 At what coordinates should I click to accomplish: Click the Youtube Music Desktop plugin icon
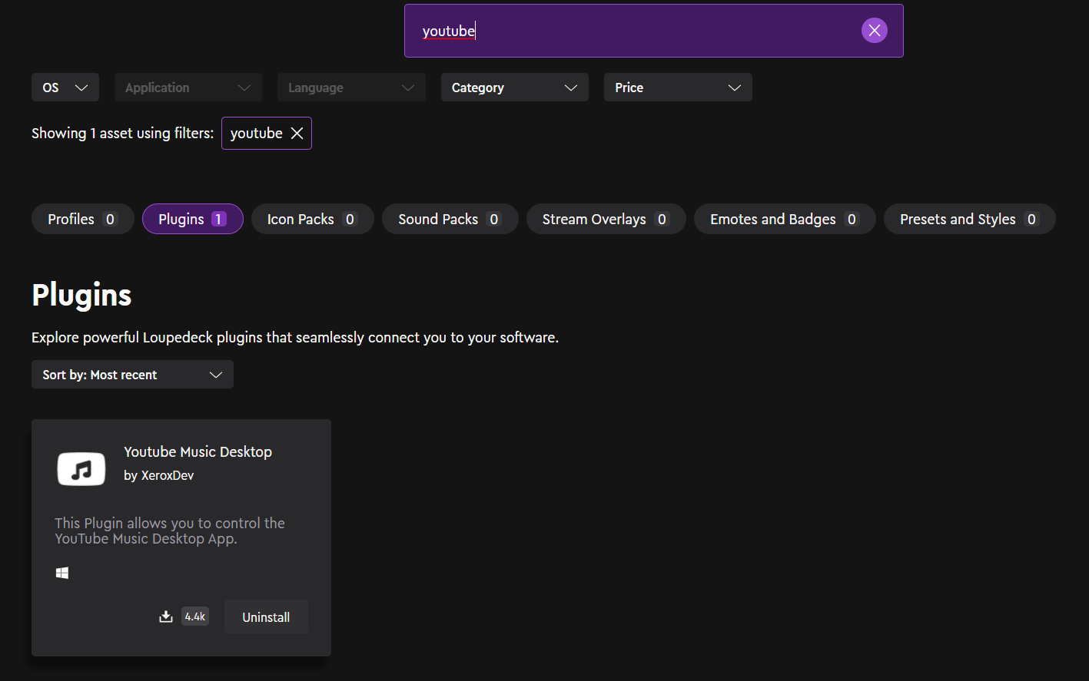tap(81, 468)
